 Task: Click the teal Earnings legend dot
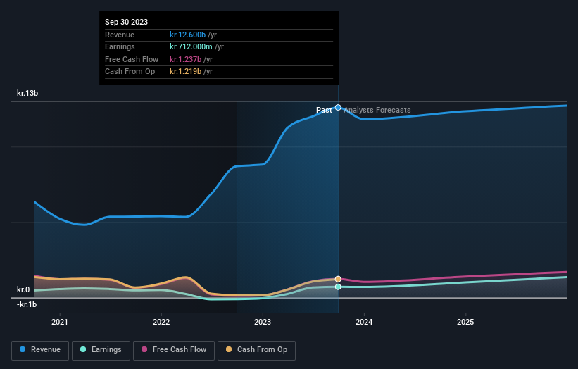pos(83,349)
